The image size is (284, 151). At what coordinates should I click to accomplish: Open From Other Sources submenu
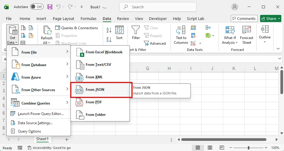[x=39, y=90]
